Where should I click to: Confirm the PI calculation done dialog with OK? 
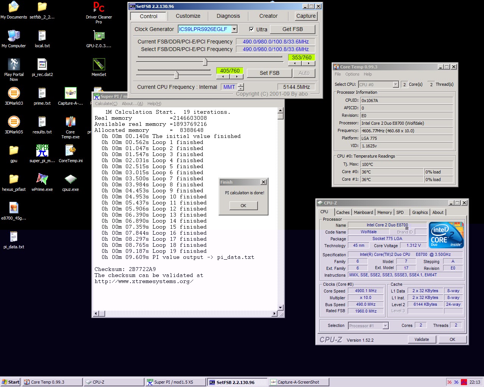(x=244, y=206)
